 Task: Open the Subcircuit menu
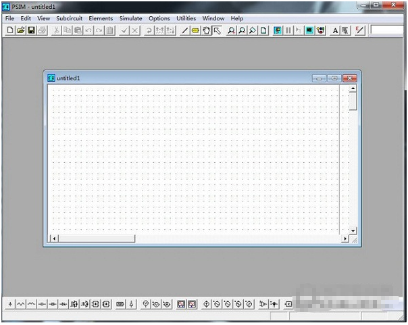(70, 18)
